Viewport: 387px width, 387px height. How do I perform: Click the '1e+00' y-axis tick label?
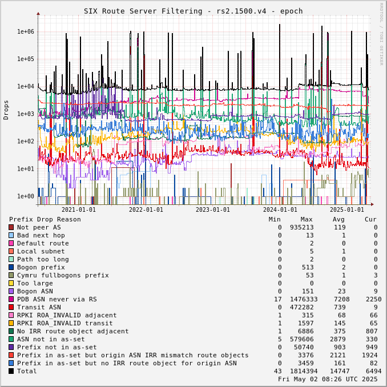[26, 196]
